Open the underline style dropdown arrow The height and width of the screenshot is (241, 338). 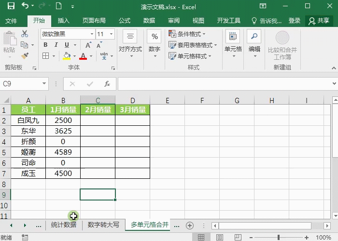[x=75, y=45]
